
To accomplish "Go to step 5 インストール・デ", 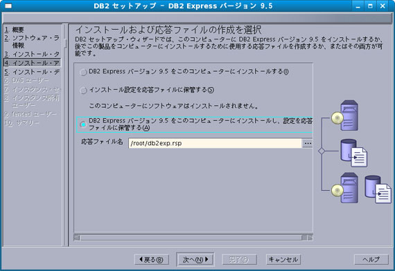I will coord(32,72).
